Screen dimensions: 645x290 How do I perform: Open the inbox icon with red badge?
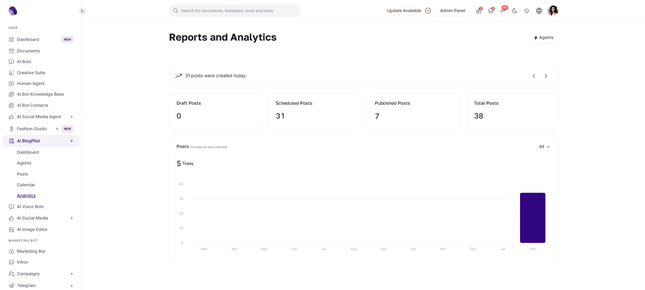click(x=491, y=11)
